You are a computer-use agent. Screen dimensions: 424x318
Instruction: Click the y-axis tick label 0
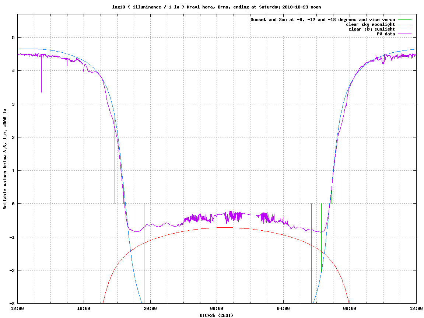[13, 204]
